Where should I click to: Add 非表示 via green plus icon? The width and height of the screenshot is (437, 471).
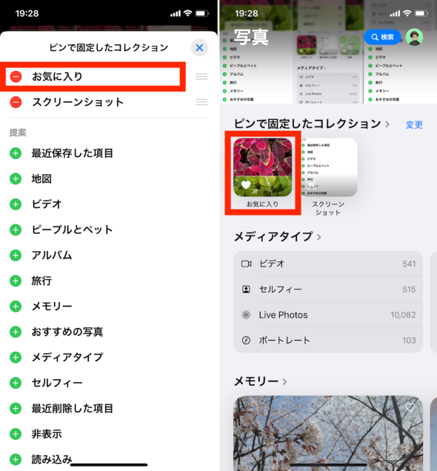pos(16,434)
